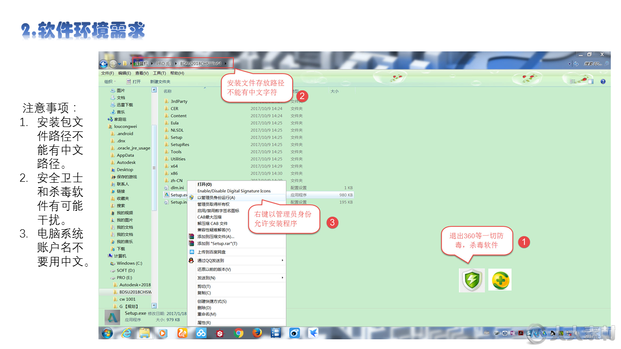Sort by the 名称 column header
The image size is (621, 349).
click(x=167, y=91)
